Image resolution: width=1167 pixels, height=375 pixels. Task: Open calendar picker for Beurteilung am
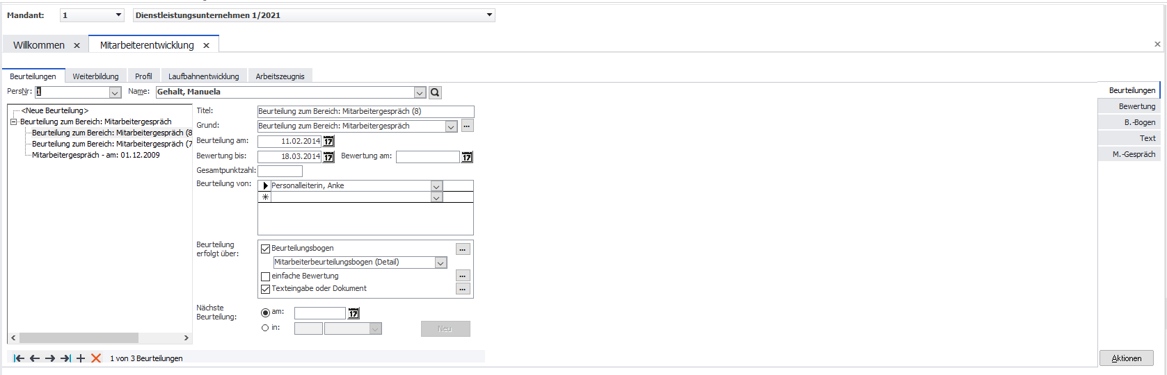(x=328, y=142)
